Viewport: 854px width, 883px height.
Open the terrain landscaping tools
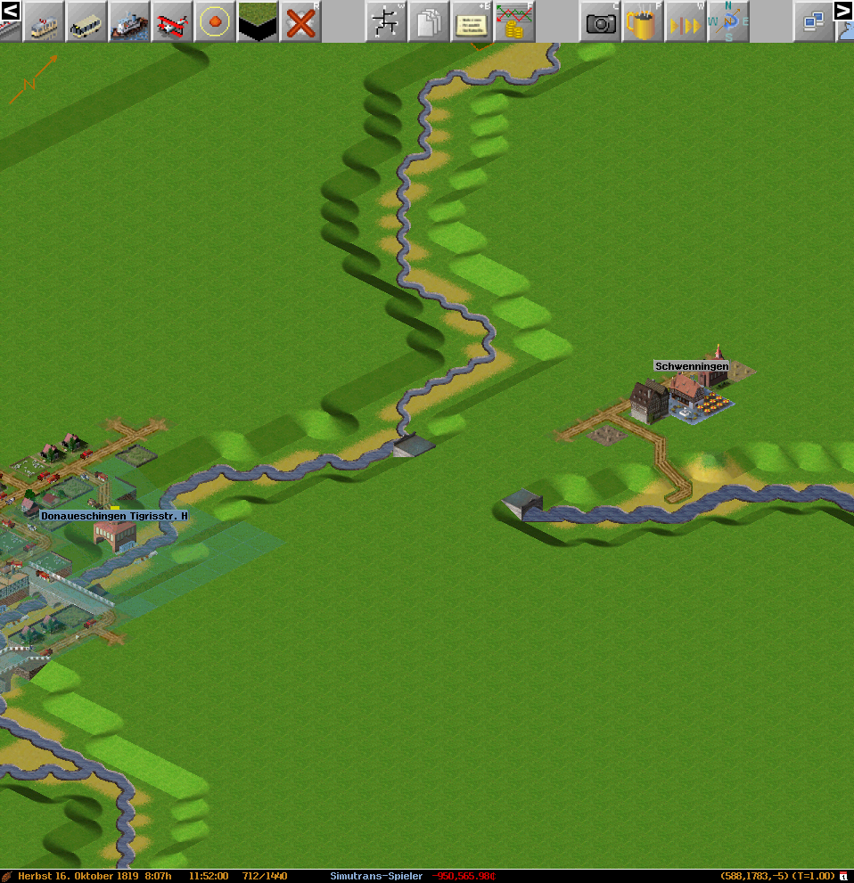(x=258, y=22)
